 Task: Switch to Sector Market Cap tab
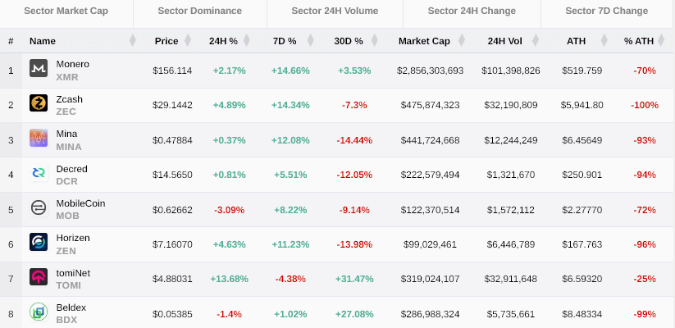click(66, 11)
